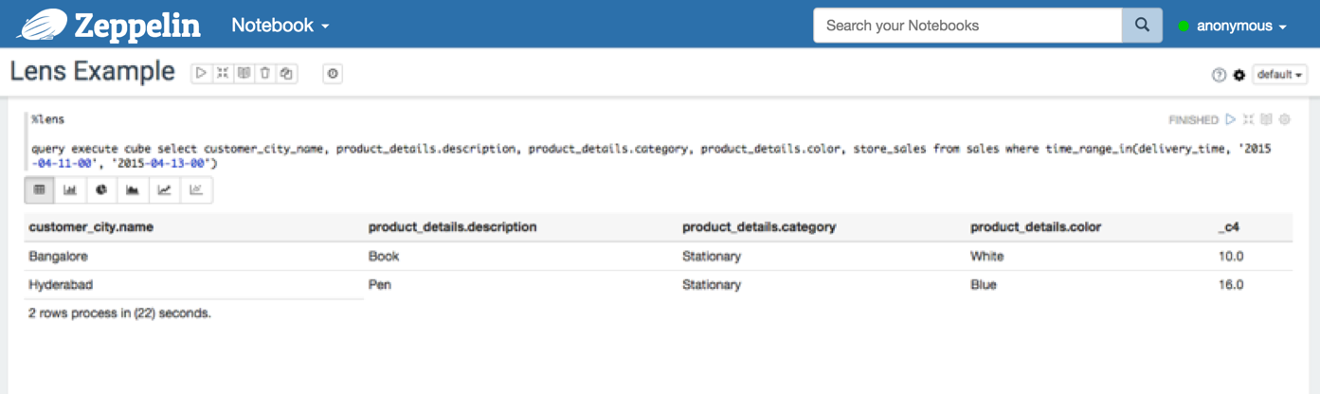Image resolution: width=1320 pixels, height=394 pixels.
Task: Open the Notebook dropdown menu
Action: pyautogui.click(x=280, y=26)
